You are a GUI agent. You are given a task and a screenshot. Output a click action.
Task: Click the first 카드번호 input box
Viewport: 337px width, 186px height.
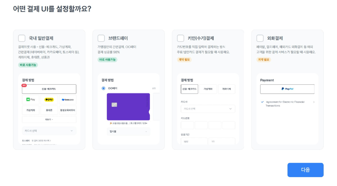pos(187,125)
